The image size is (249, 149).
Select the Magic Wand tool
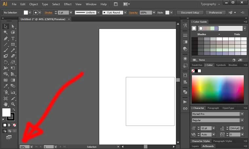click(6, 32)
